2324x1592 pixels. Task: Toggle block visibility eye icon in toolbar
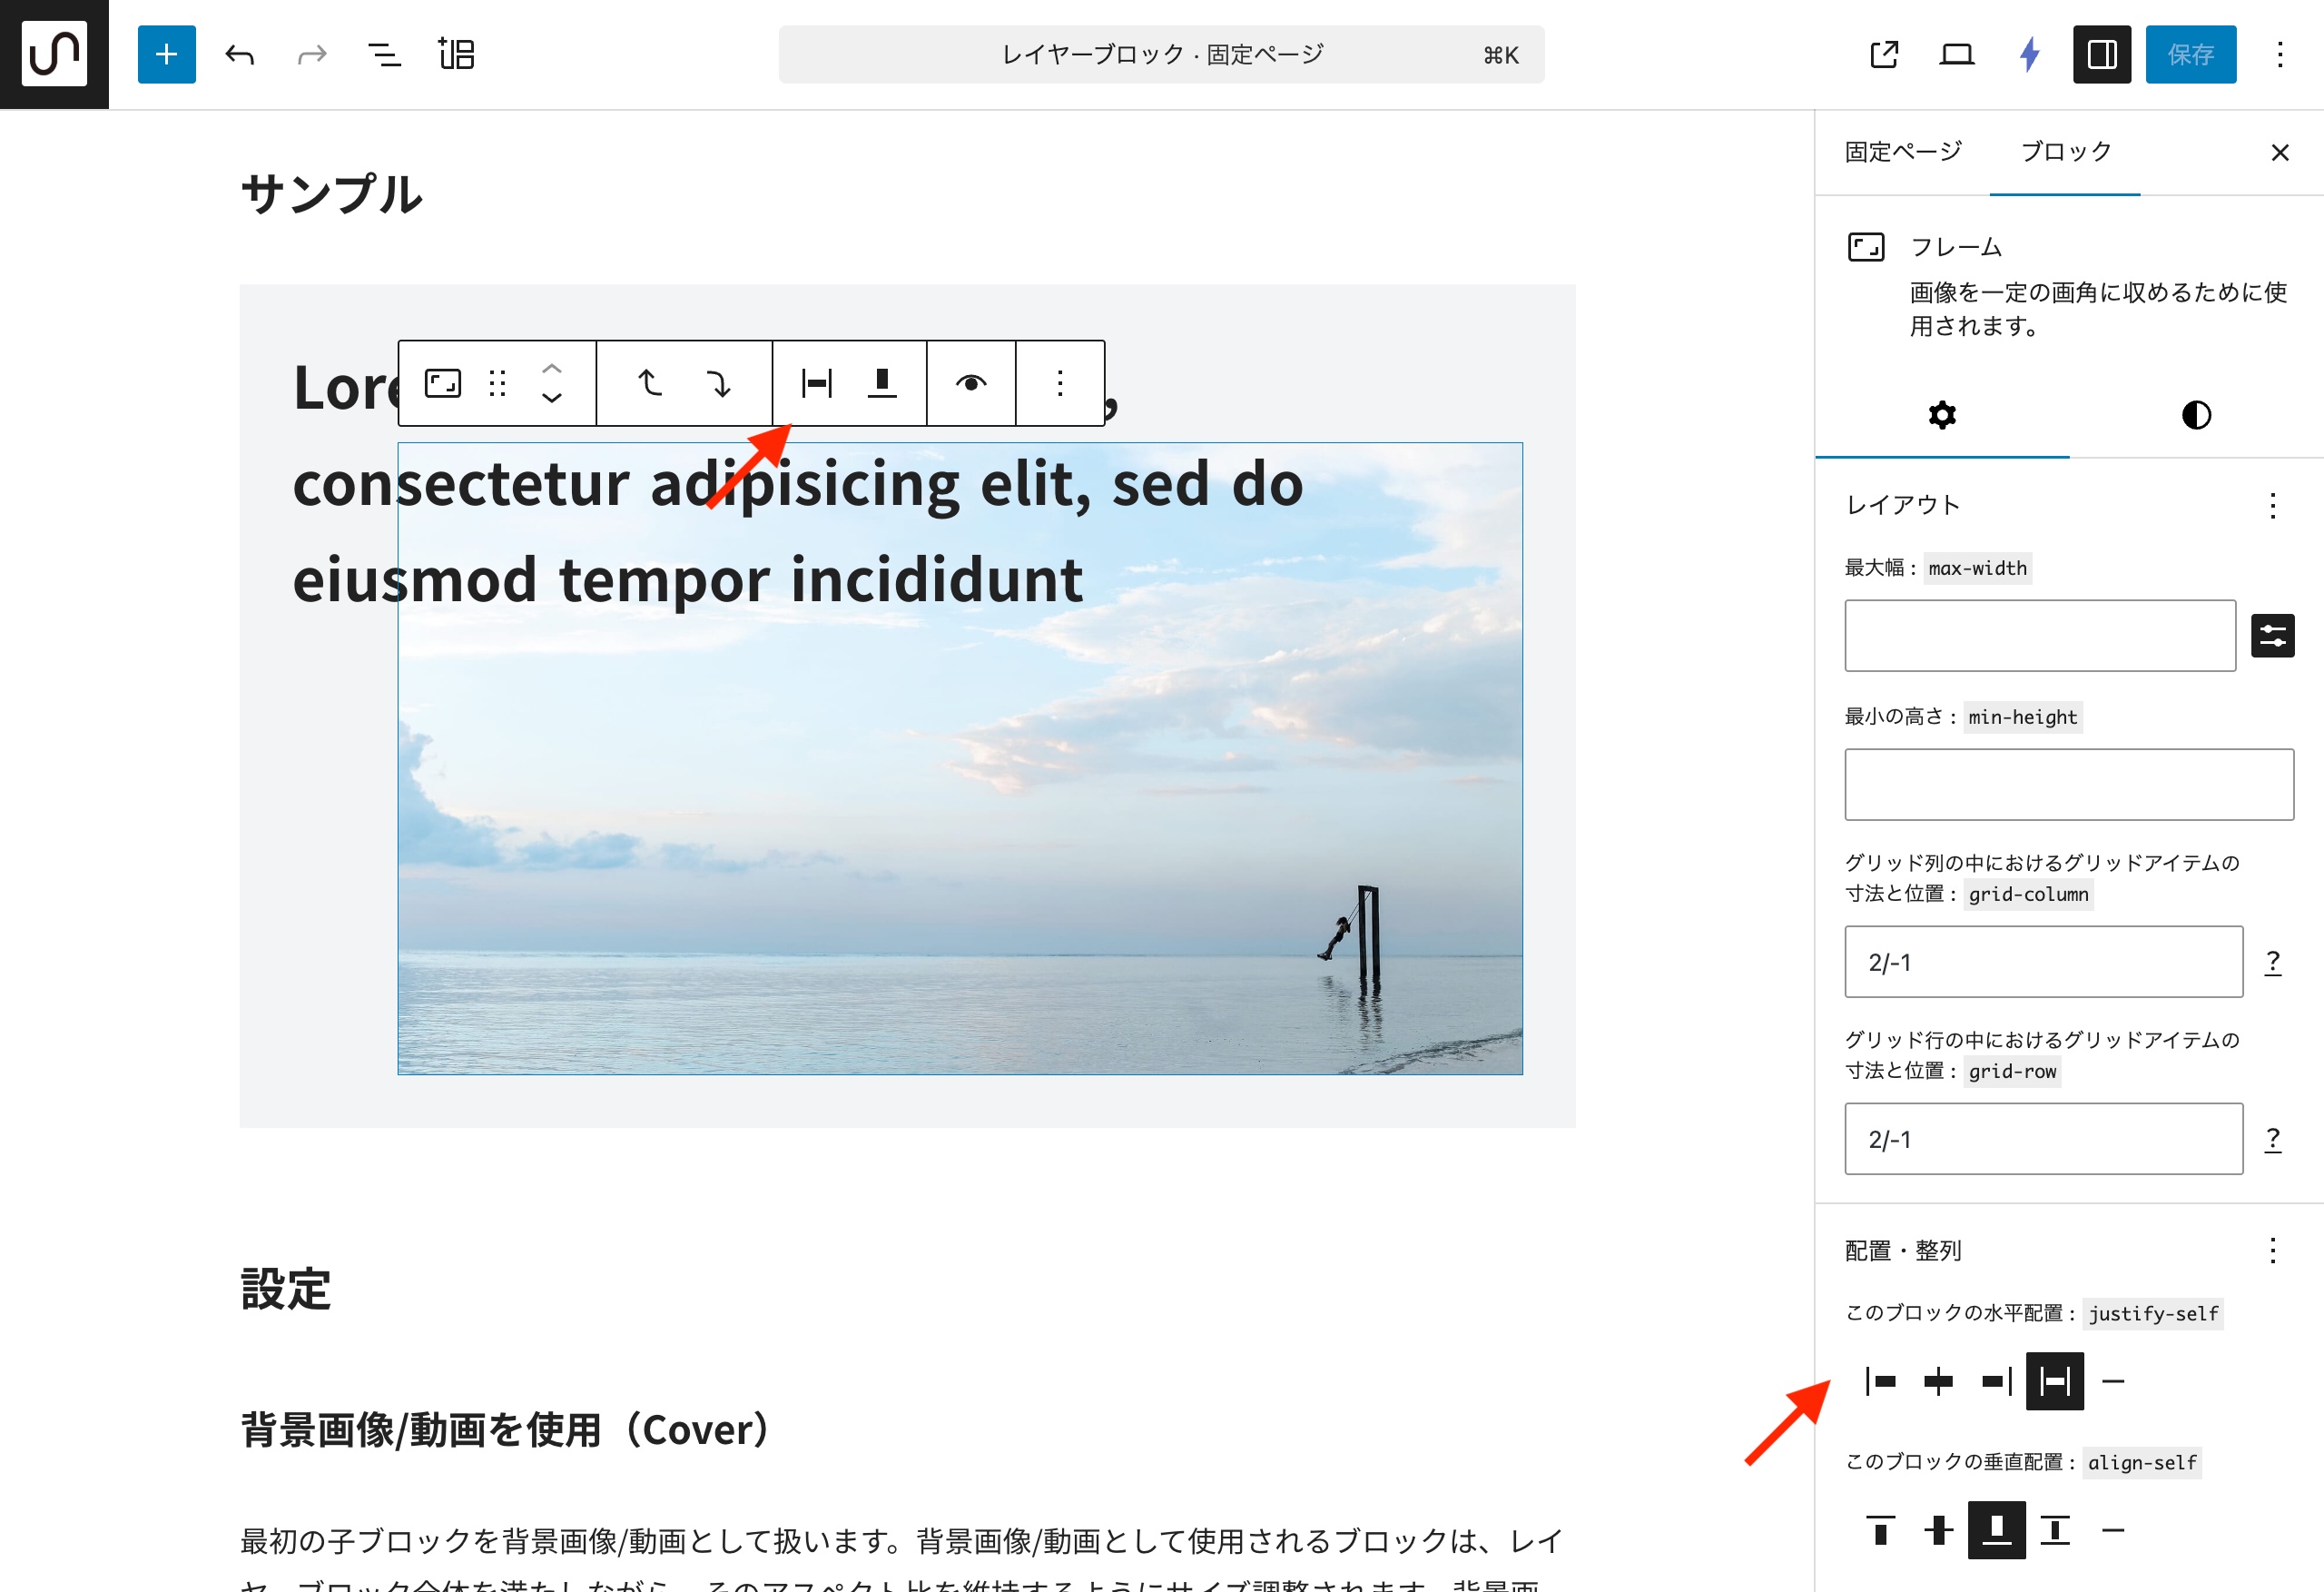(970, 383)
